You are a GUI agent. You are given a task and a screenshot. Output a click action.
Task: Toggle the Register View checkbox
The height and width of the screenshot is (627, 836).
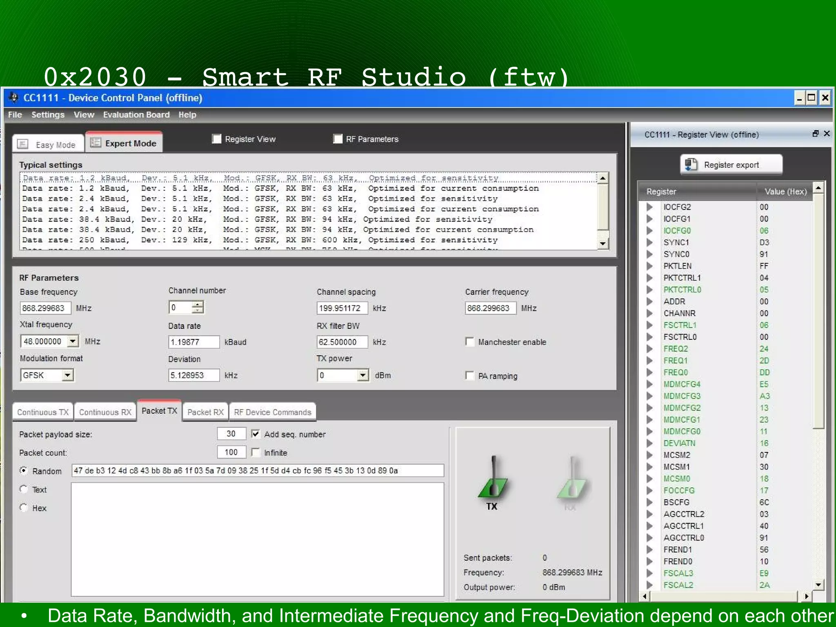(217, 139)
